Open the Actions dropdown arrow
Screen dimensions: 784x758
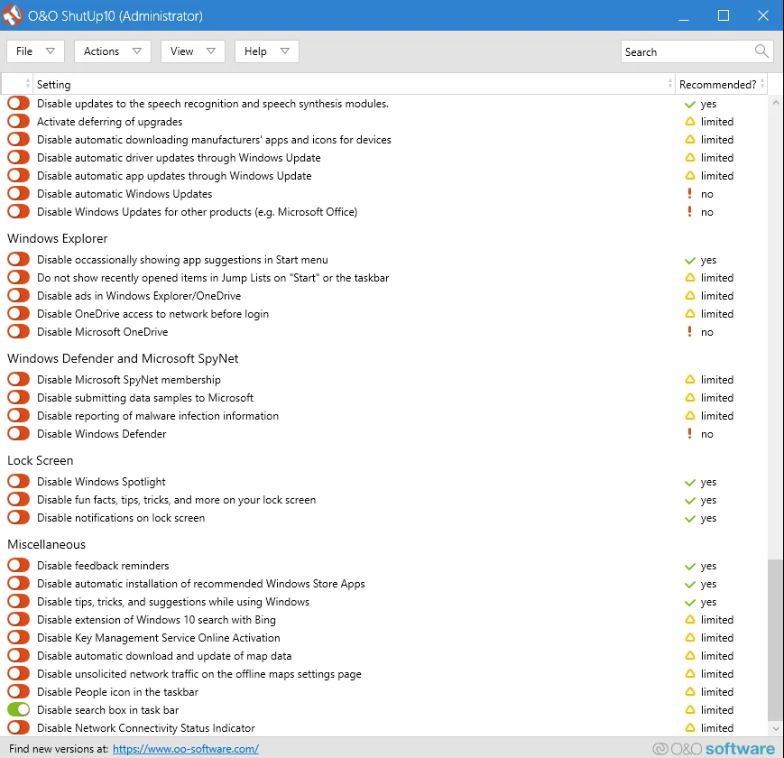[x=136, y=51]
